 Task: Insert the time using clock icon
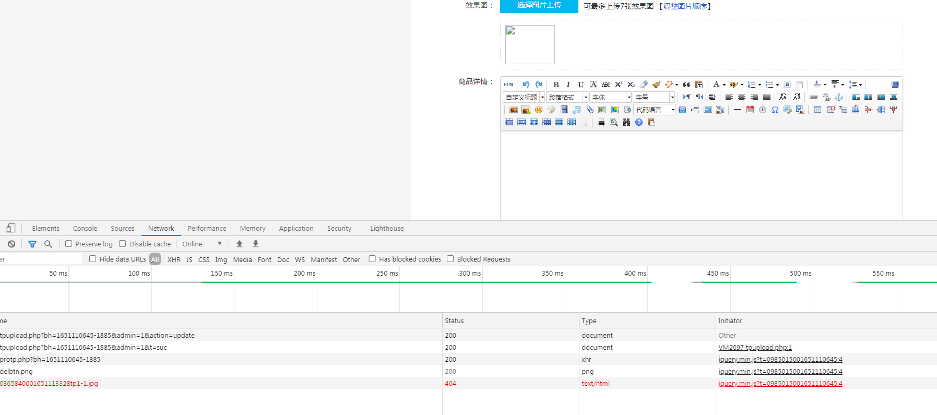click(763, 110)
